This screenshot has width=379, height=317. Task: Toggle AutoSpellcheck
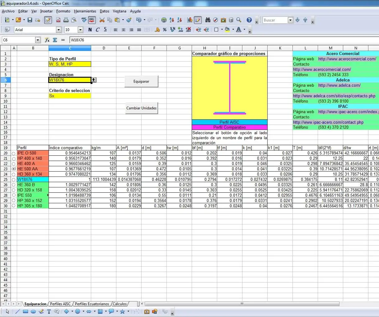[92, 20]
